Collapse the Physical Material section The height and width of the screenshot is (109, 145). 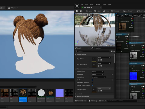76,54
